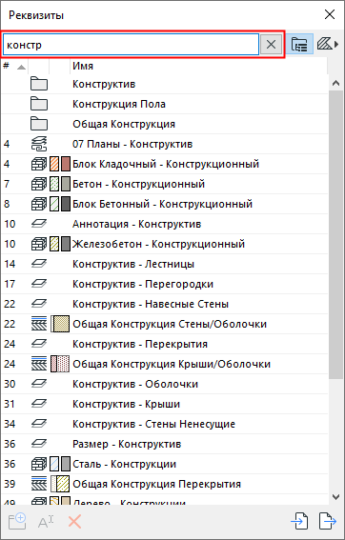Click layer icon of Конструктив - Перекрытия

click(39, 344)
